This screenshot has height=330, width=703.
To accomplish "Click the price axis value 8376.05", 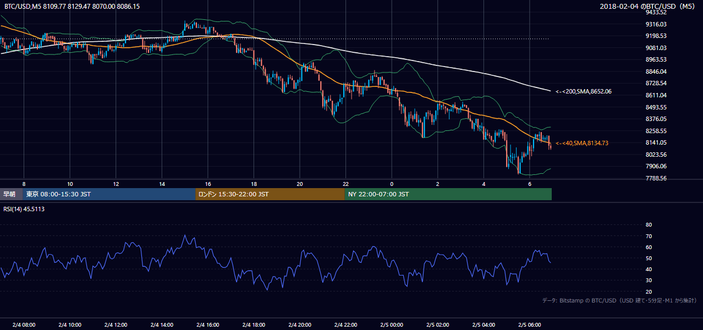I will click(x=656, y=119).
